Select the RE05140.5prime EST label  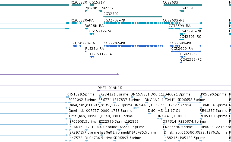click(x=213, y=116)
